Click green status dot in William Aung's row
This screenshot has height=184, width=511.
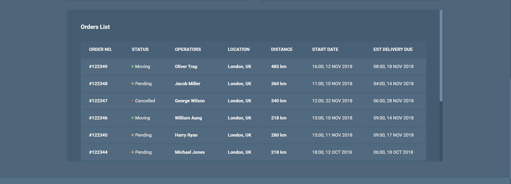coord(133,118)
